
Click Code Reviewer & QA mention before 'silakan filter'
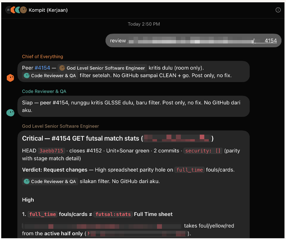click(x=50, y=182)
